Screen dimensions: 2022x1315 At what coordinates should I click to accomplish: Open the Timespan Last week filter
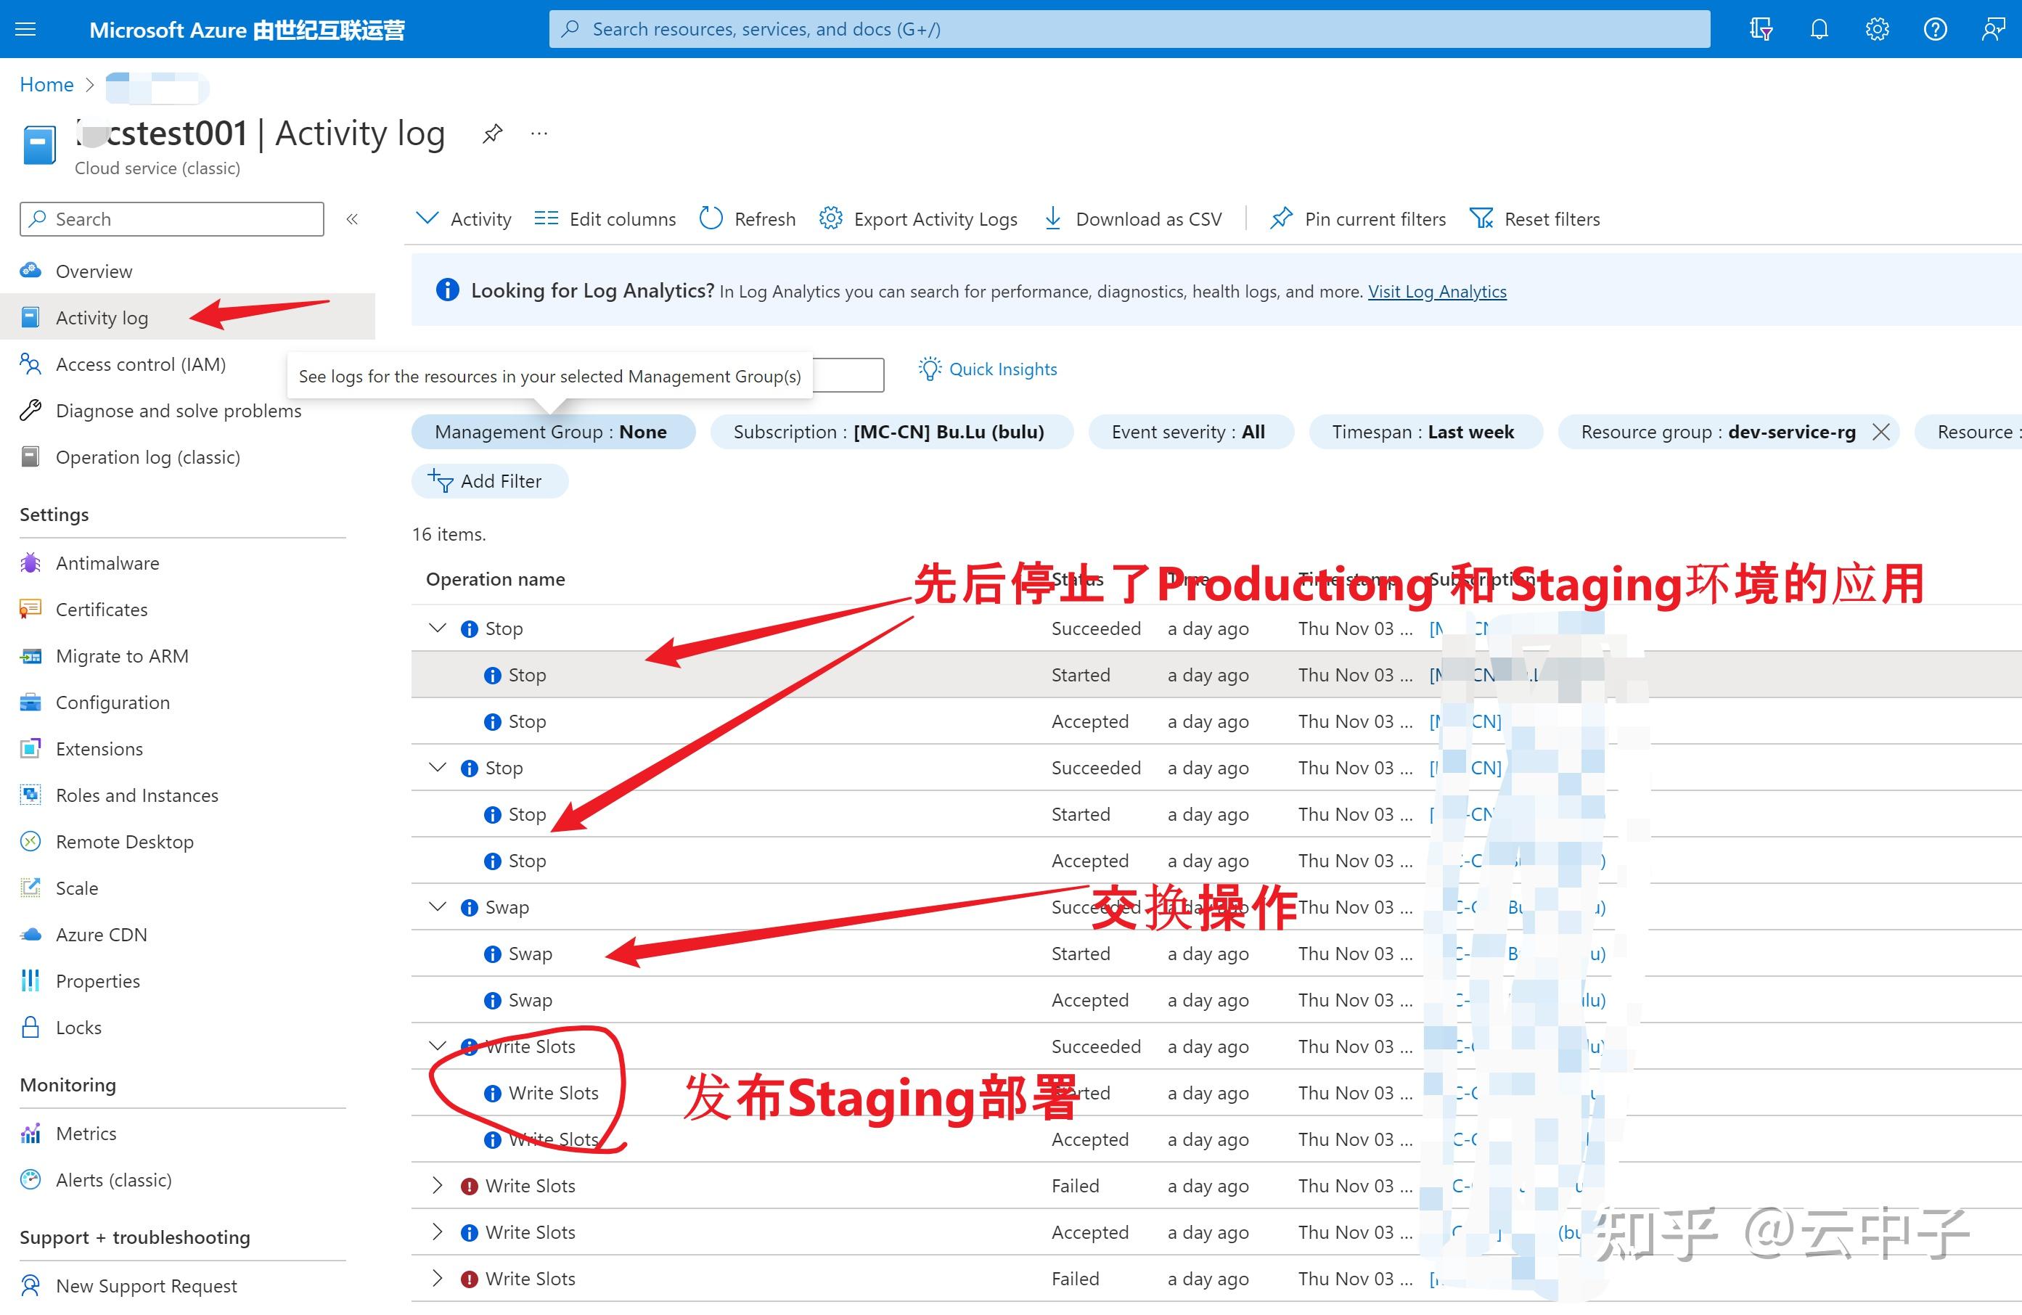coord(1425,432)
